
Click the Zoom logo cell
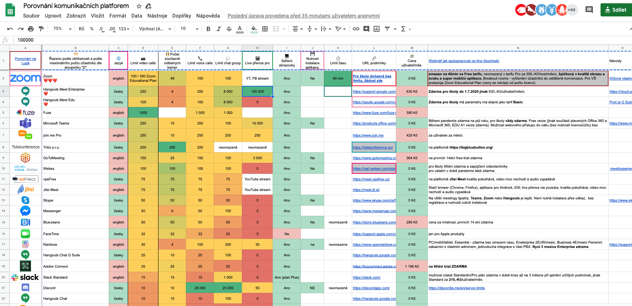click(x=25, y=78)
